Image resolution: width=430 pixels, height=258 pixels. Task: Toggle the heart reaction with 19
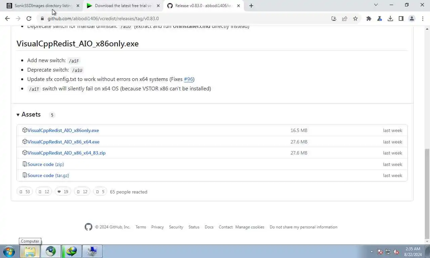tap(63, 192)
